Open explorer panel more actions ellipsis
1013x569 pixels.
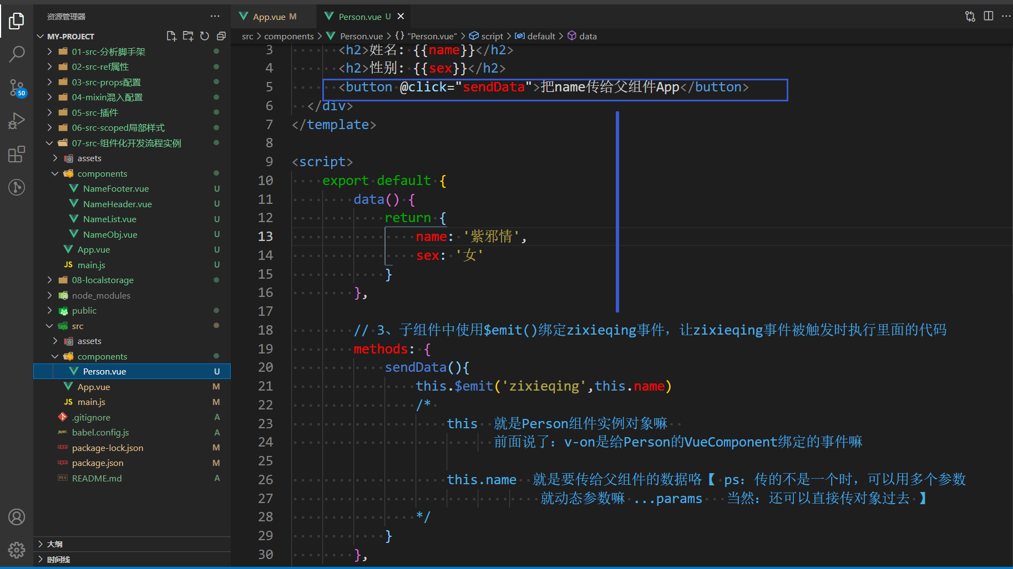[x=215, y=16]
